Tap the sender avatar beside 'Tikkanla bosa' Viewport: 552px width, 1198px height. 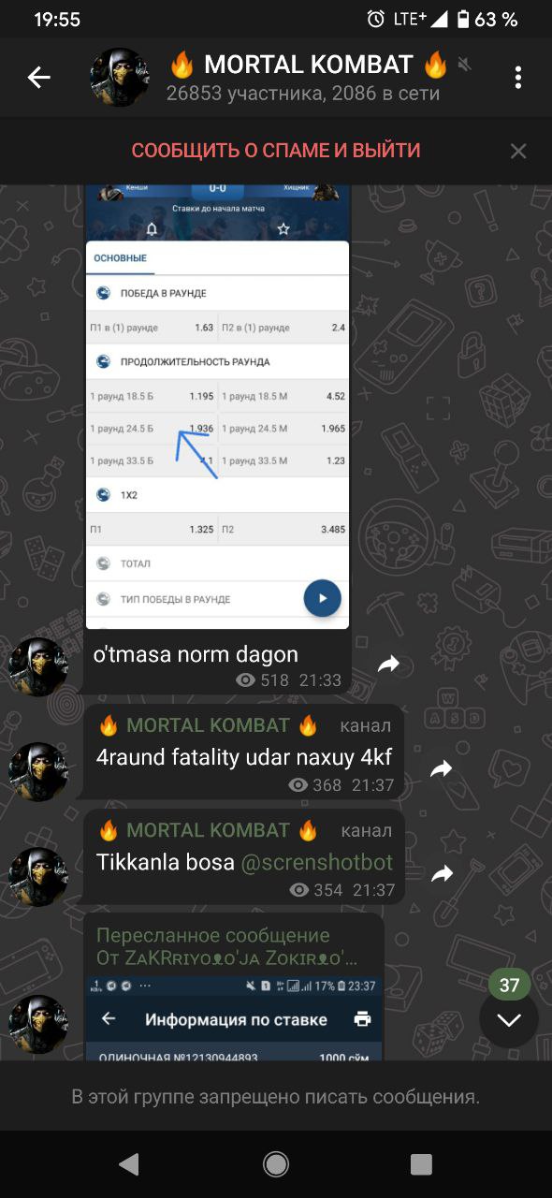click(x=38, y=877)
